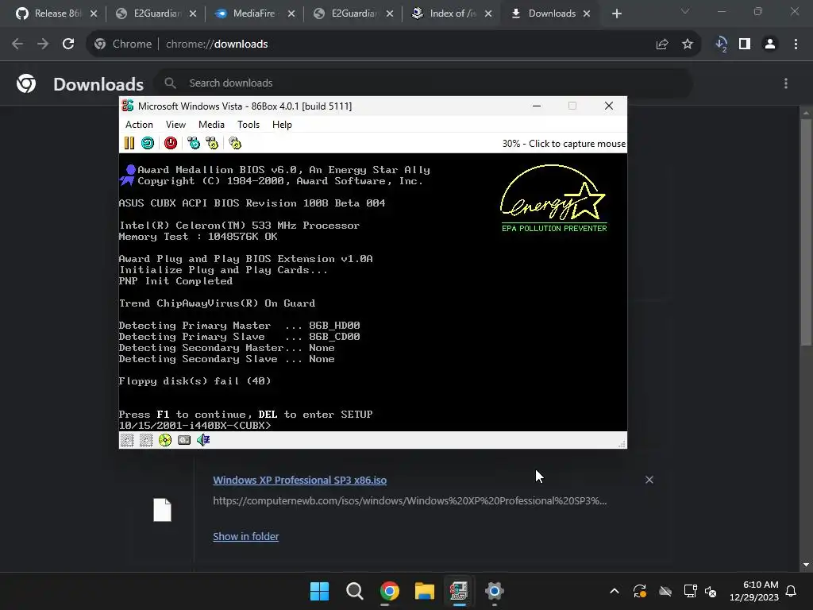Close the MediaFire tab
Screen dimensions: 813x610
(291, 14)
